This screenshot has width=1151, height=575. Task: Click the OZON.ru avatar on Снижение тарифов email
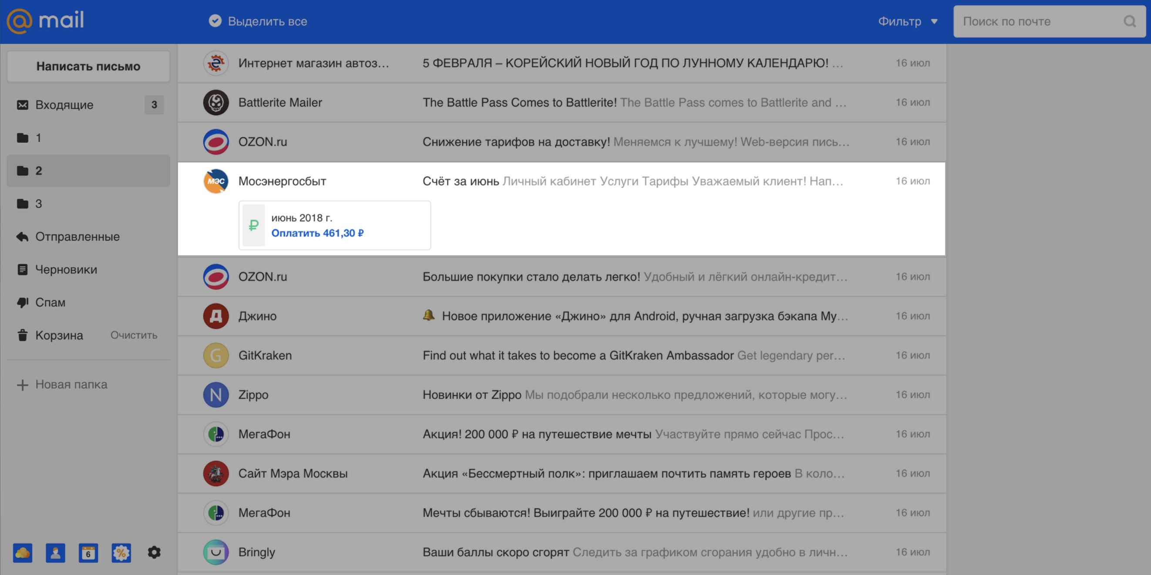click(x=216, y=142)
